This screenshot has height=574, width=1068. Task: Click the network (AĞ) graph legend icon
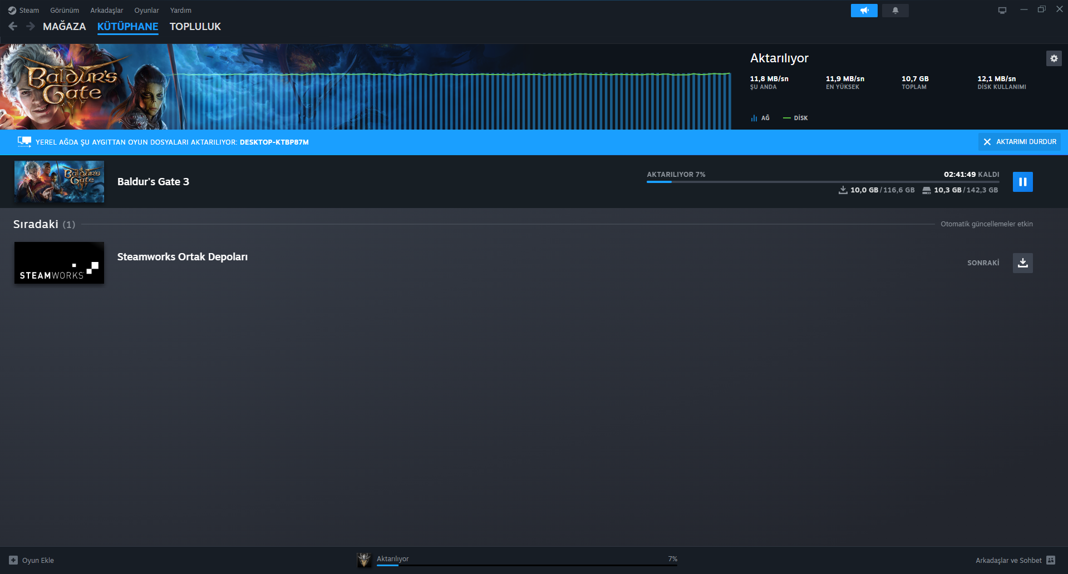coord(754,118)
